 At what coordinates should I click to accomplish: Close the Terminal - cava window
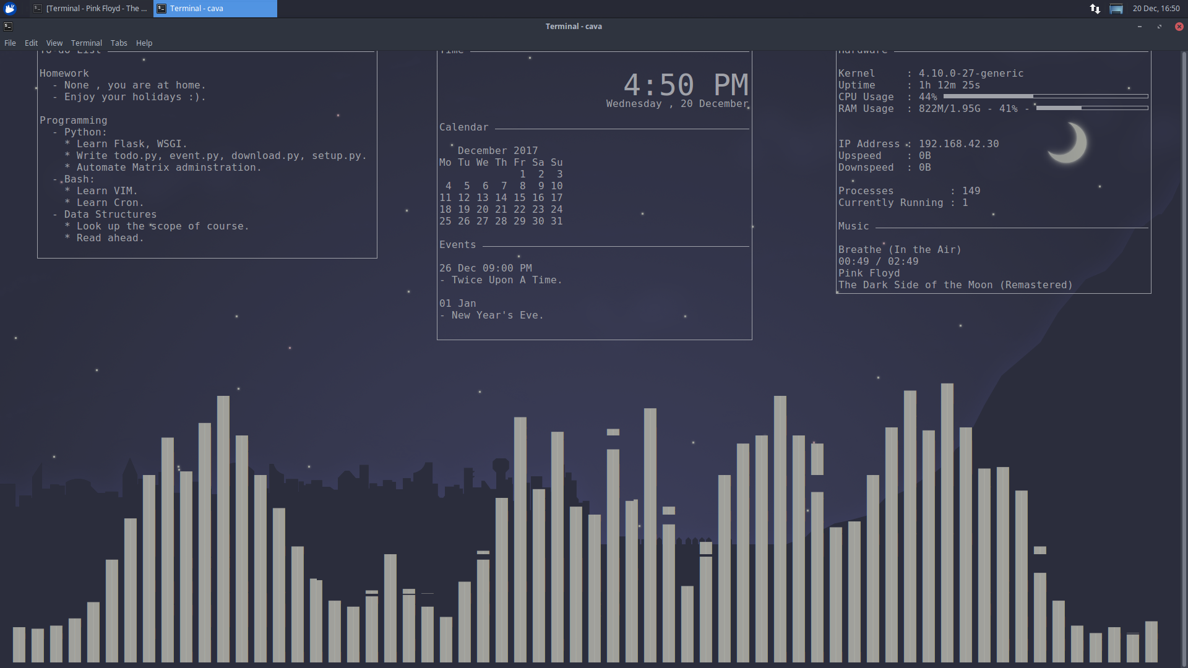[1179, 27]
